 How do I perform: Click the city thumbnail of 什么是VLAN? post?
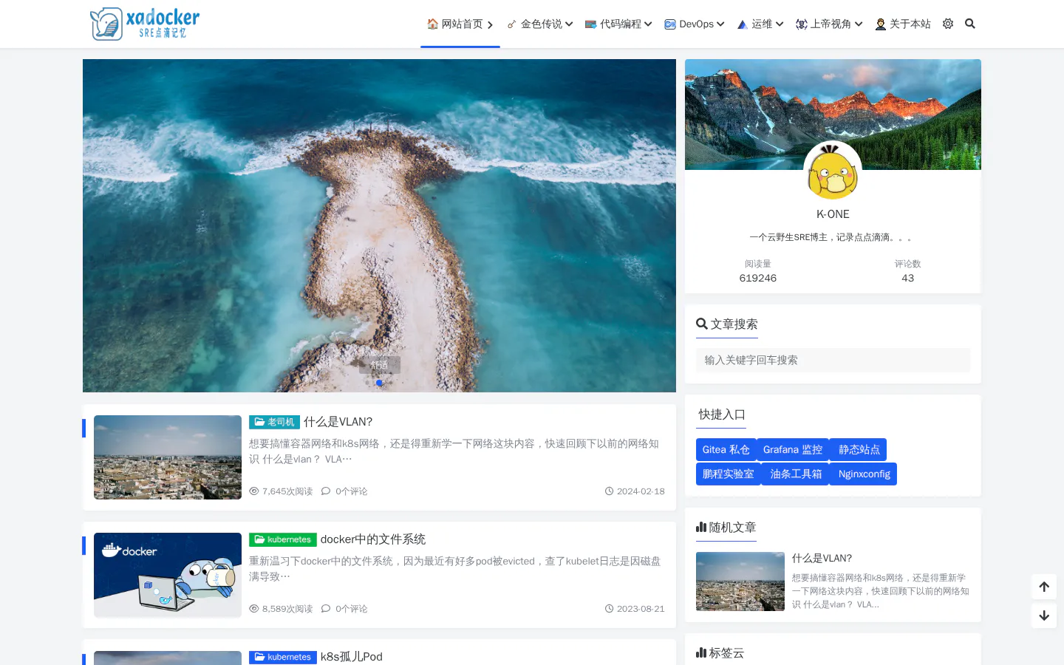pos(168,457)
